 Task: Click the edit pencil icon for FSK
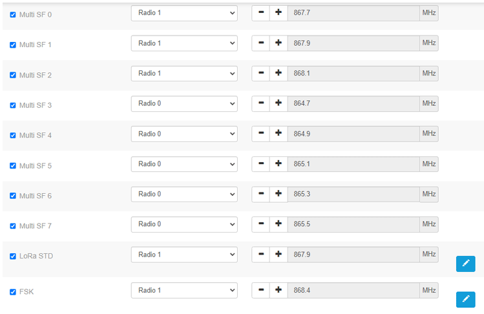tap(465, 299)
